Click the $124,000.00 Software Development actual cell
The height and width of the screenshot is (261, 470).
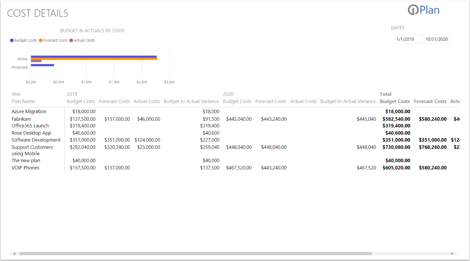click(147, 140)
